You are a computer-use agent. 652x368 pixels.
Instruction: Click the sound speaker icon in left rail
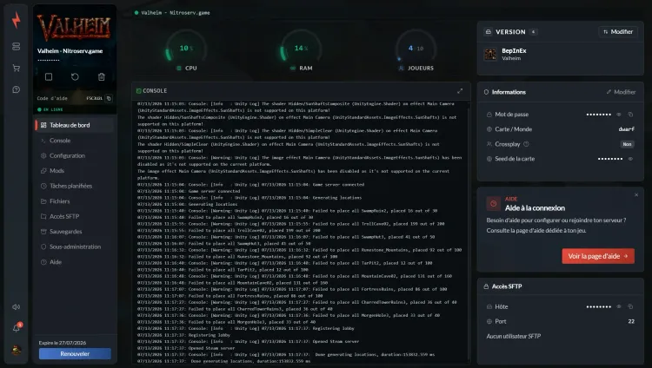pos(17,307)
